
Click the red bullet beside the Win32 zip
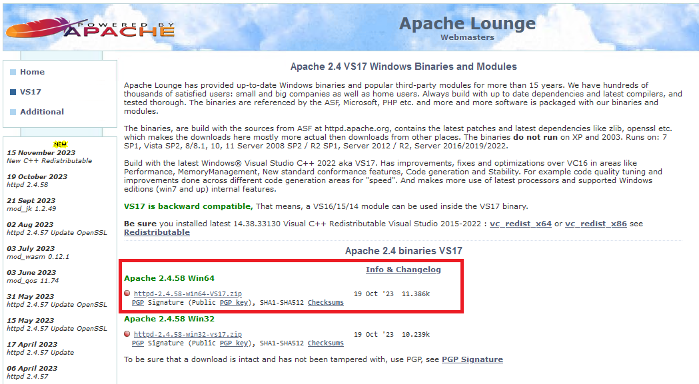pos(127,334)
